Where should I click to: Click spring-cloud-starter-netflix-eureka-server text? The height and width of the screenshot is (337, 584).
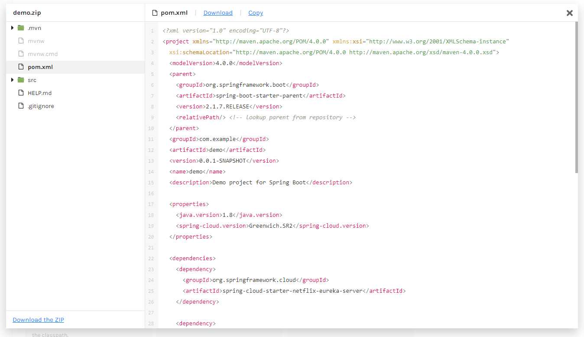tap(292, 291)
